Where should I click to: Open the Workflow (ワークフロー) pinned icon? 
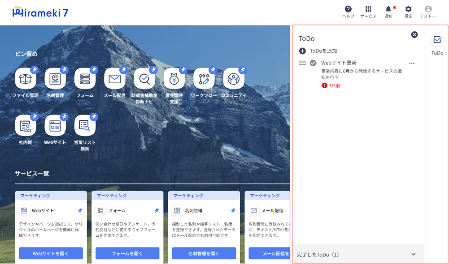pyautogui.click(x=204, y=79)
